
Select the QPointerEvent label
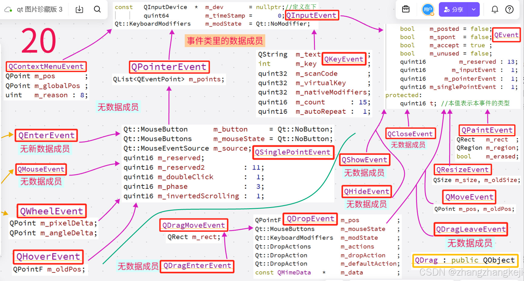pyautogui.click(x=169, y=67)
